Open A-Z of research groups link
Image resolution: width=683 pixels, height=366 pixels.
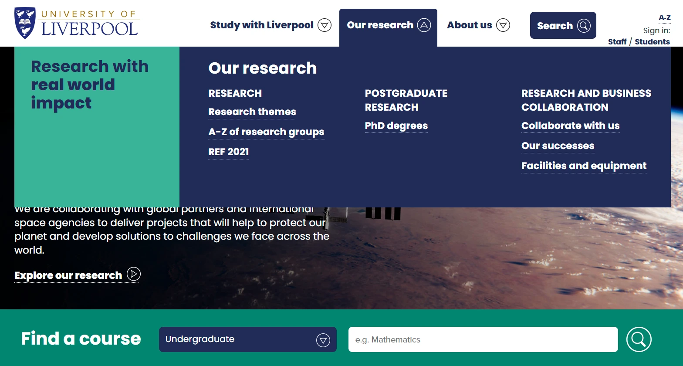tap(266, 132)
